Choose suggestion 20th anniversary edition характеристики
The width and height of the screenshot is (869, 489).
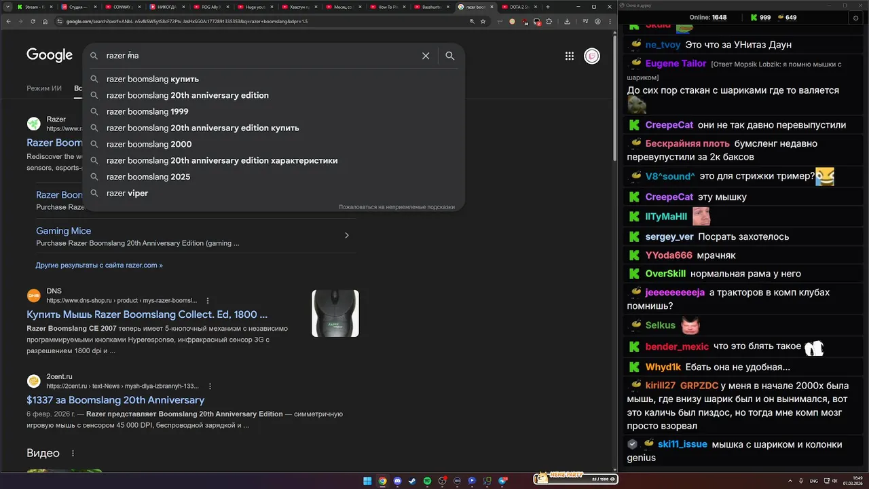click(x=274, y=160)
